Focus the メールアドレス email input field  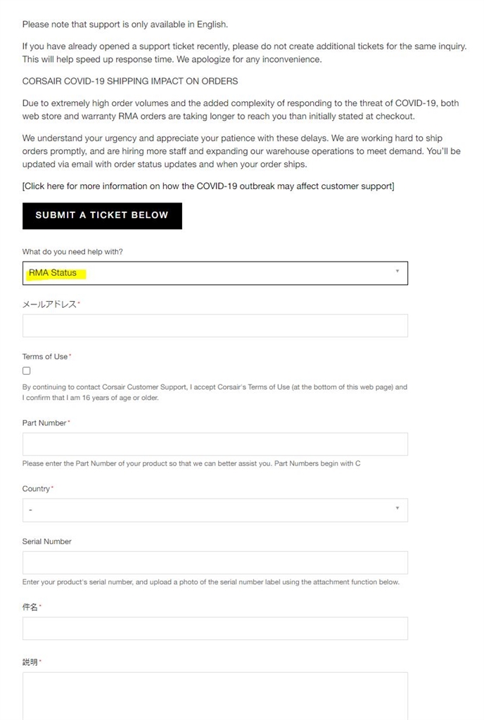[x=215, y=326]
